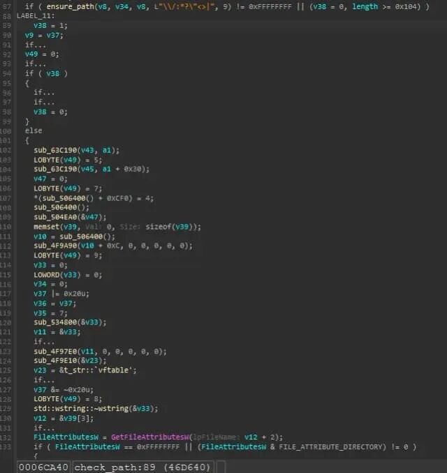Image resolution: width=447 pixels, height=473 pixels.
Task: Click the sub_4F9A90 function call
Action: [55, 246]
